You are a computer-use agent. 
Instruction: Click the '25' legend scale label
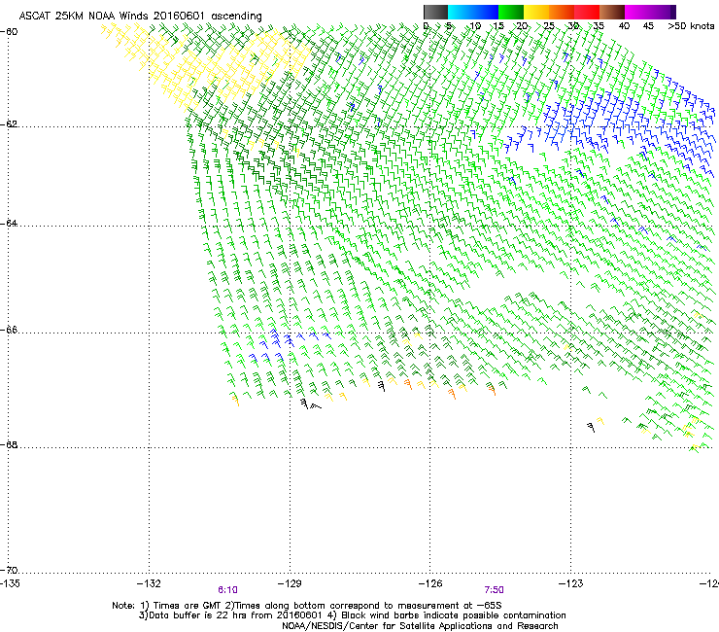point(549,26)
